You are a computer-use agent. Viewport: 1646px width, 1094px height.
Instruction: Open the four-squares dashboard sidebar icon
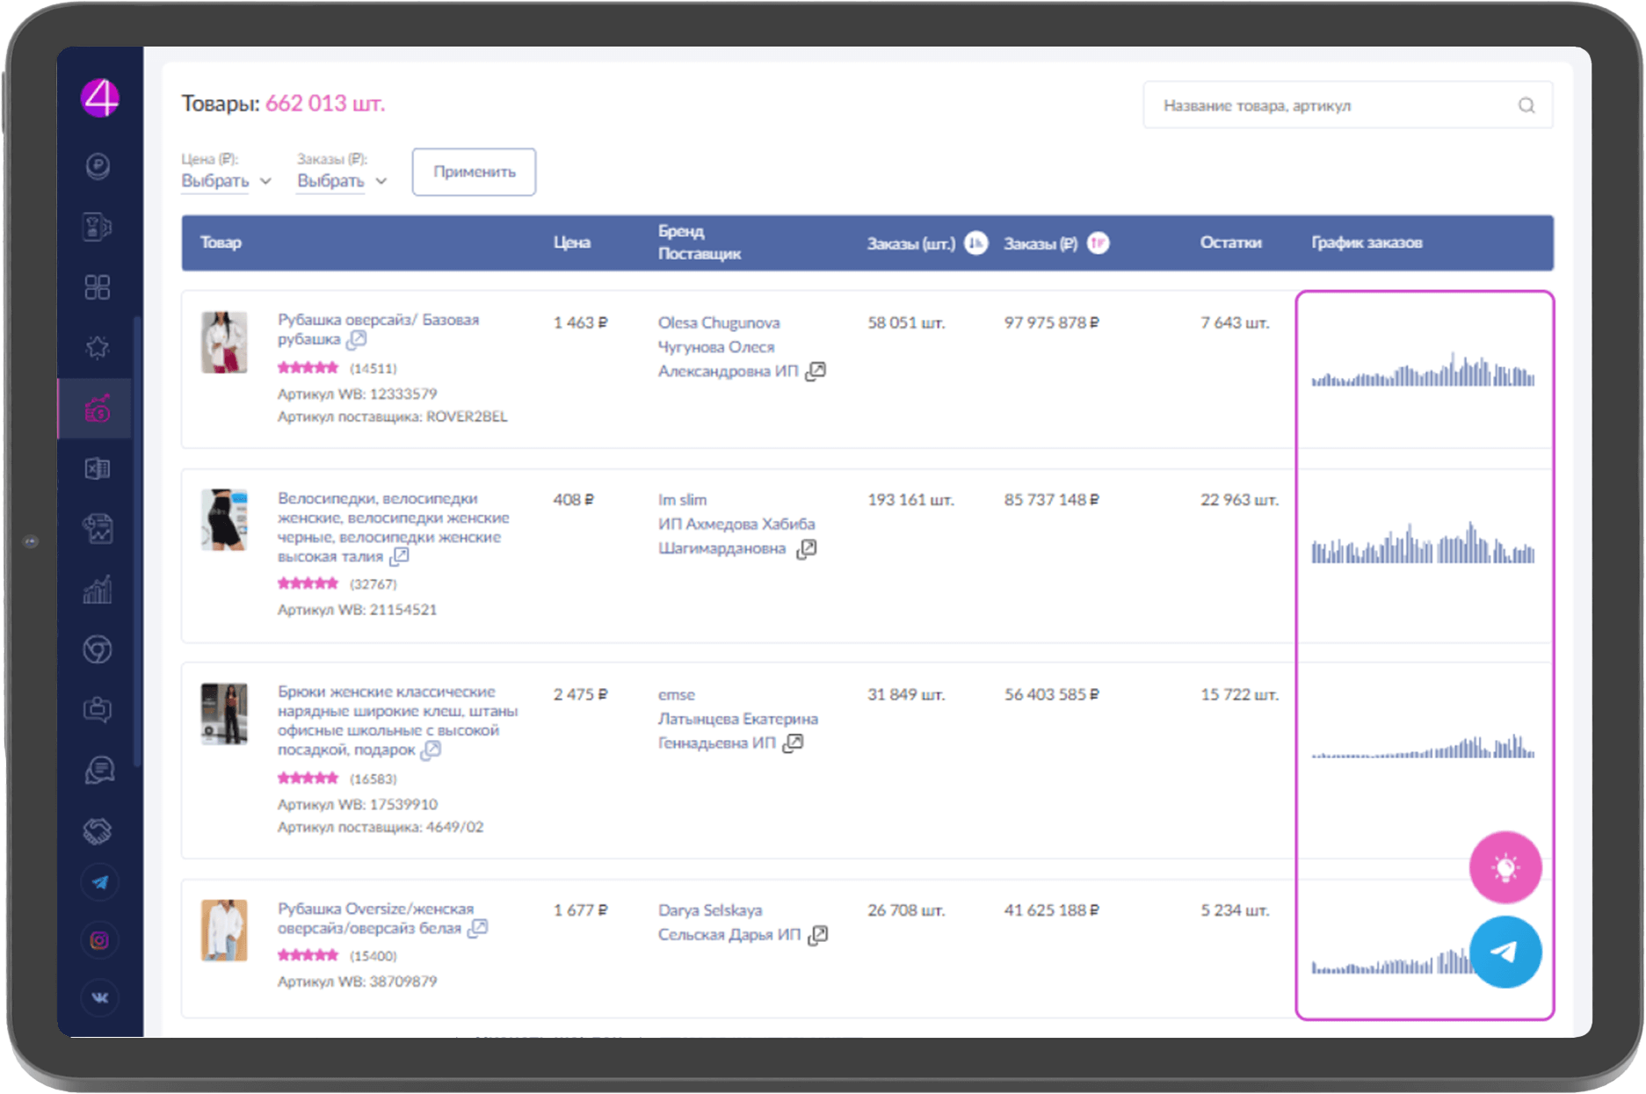(98, 287)
